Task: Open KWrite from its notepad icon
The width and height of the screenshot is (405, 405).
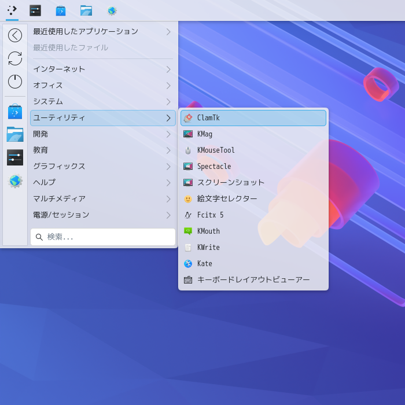Action: 188,248
